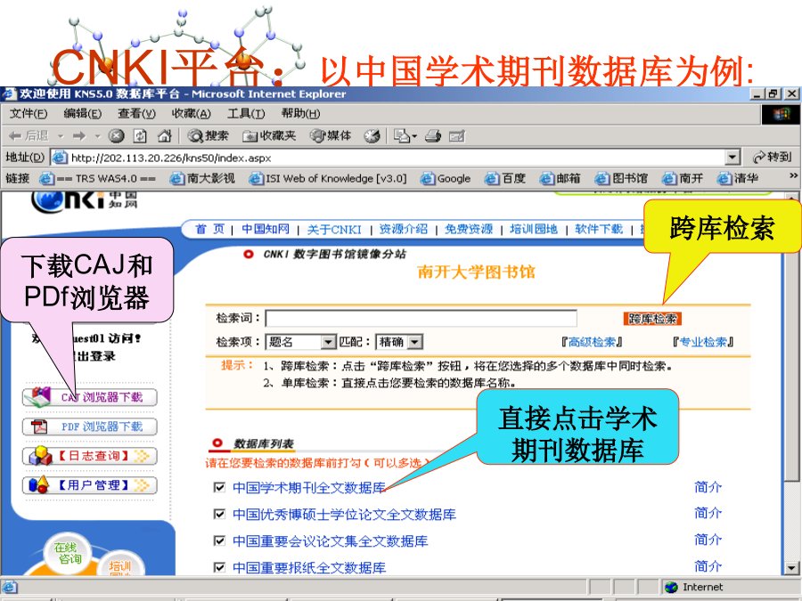This screenshot has width=802, height=601.
Task: Open the 百度 links bar shortcut
Action: 505,178
